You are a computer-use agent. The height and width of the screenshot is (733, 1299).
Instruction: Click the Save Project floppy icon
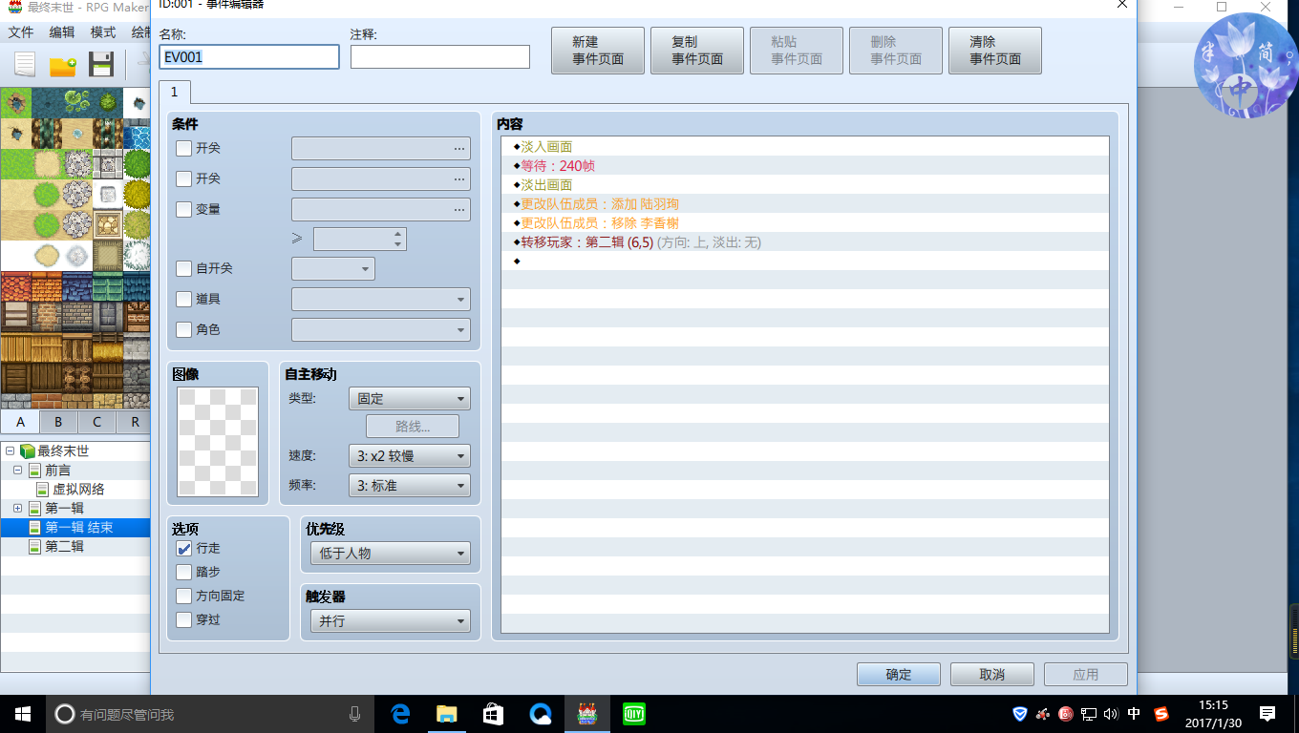coord(101,65)
